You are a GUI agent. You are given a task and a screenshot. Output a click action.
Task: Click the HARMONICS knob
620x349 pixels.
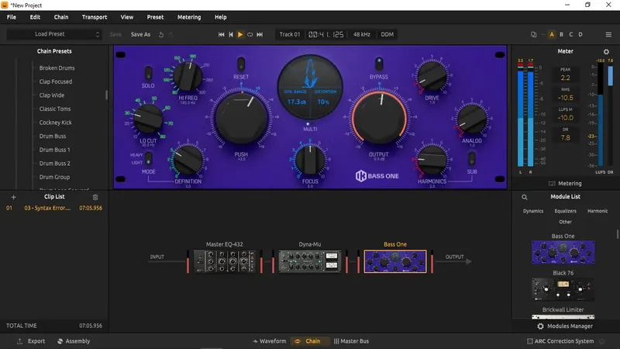[x=432, y=160]
